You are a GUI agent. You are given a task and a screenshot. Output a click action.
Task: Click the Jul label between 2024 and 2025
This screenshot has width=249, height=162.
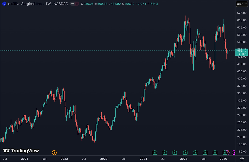pos(163,159)
